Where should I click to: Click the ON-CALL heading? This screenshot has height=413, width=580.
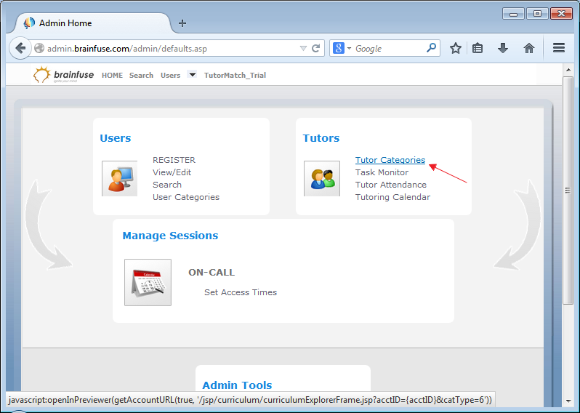tap(212, 273)
